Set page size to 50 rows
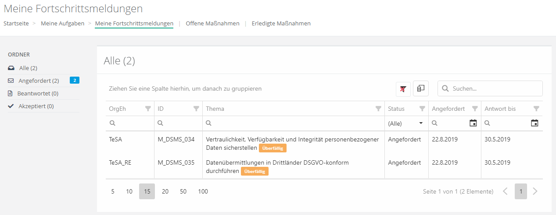The image size is (556, 215). click(183, 191)
